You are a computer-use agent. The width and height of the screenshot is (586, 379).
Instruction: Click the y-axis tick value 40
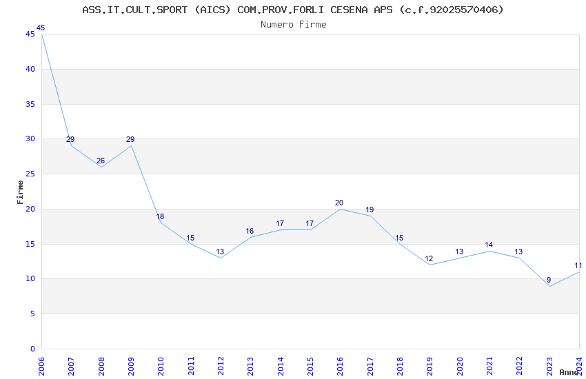click(x=30, y=69)
